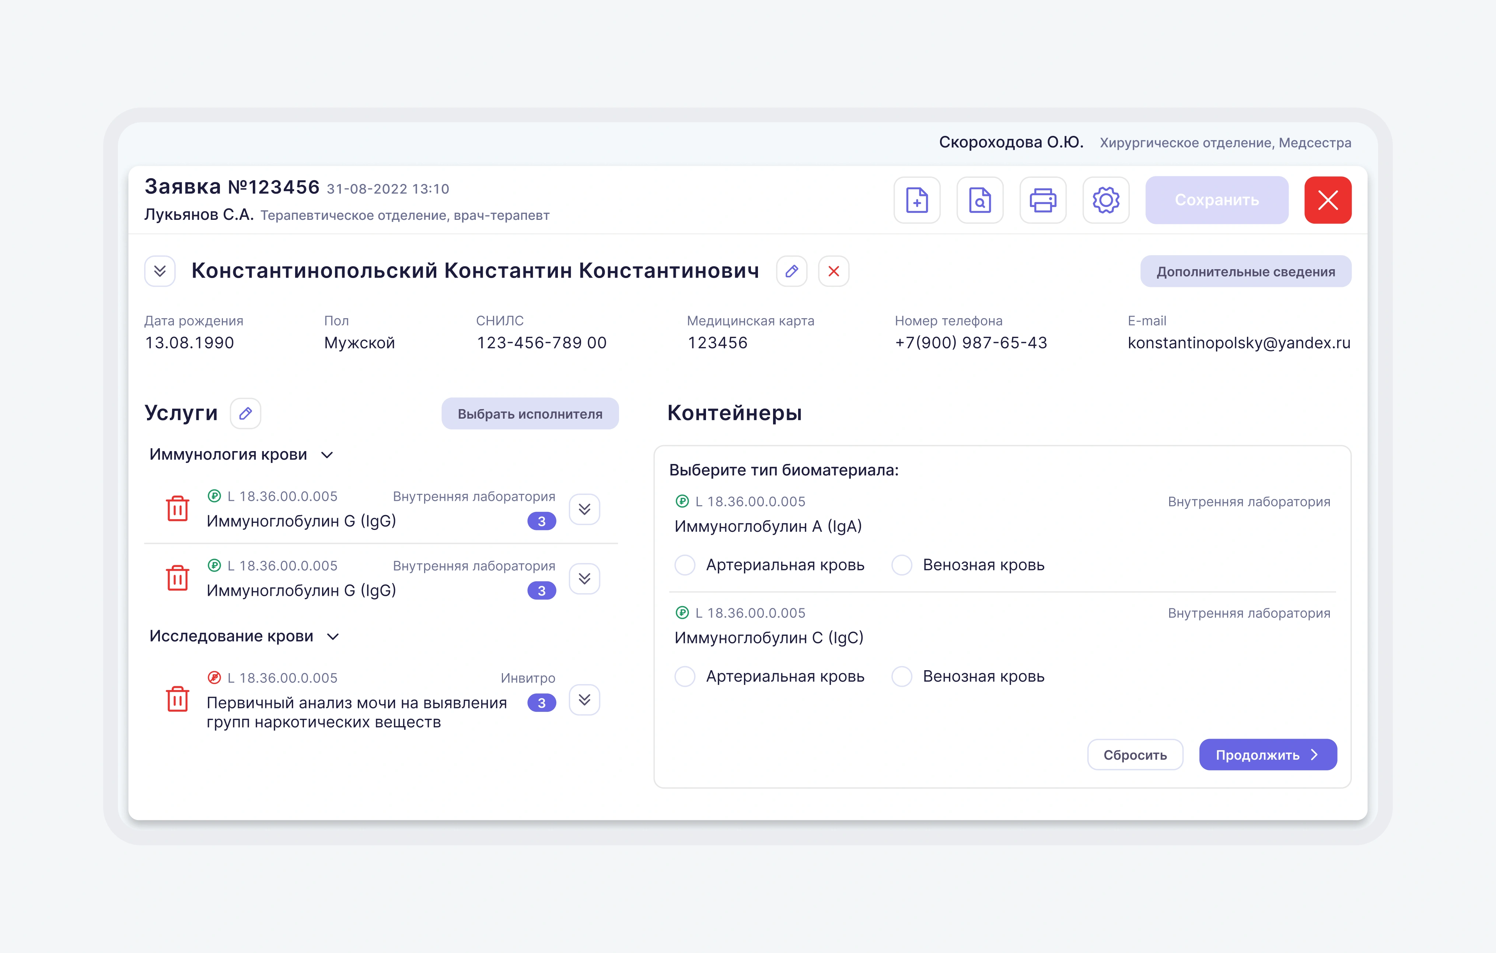
Task: Click phone number +7(900) 987-65-43
Action: [x=971, y=343]
